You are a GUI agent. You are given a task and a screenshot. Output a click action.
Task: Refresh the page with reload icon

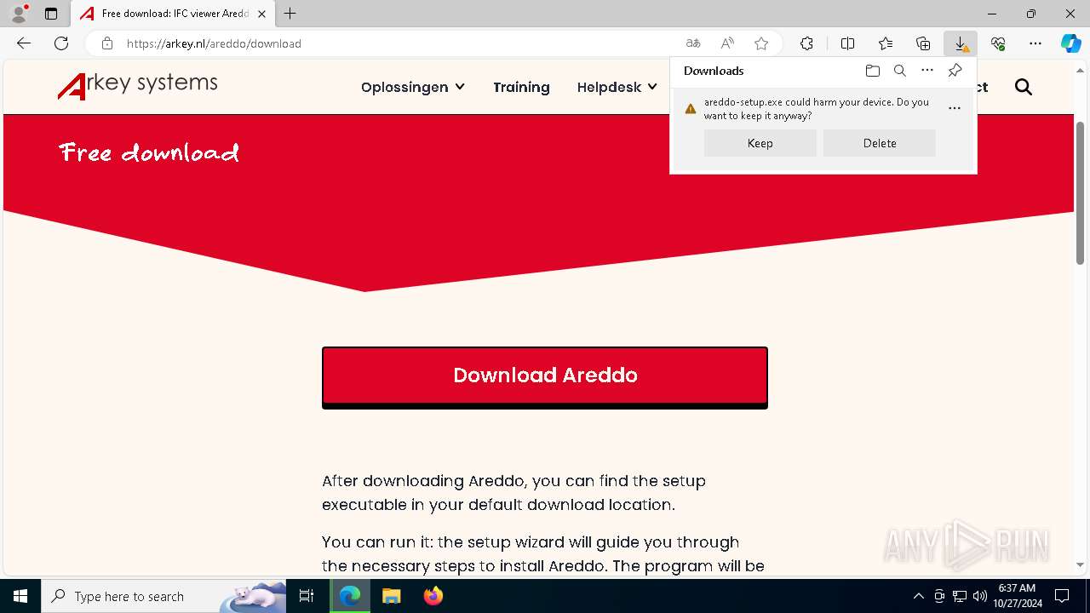61,43
